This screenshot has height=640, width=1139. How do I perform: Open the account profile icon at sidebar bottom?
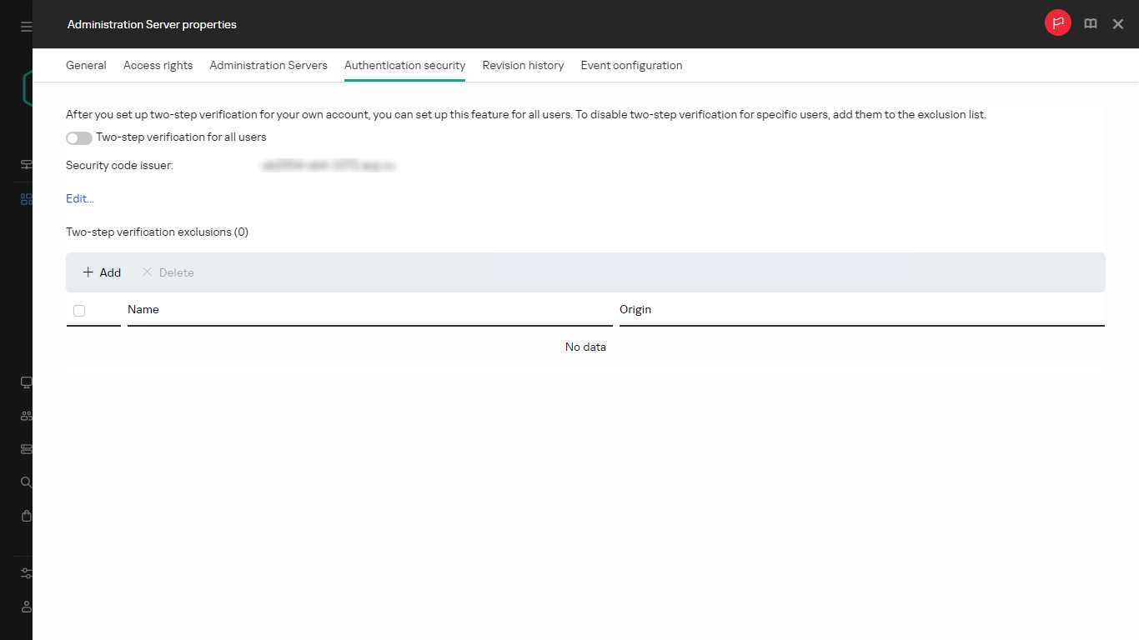coord(25,607)
